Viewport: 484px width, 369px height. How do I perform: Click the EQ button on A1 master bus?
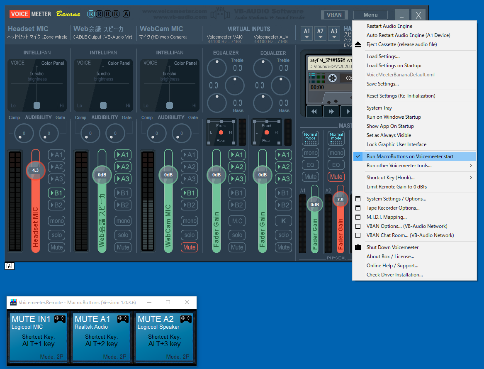[x=311, y=165]
